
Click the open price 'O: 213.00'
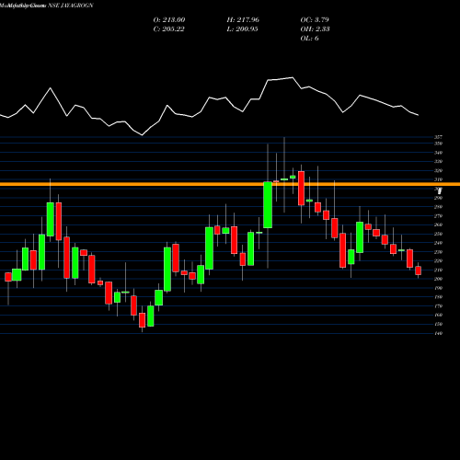169,20
